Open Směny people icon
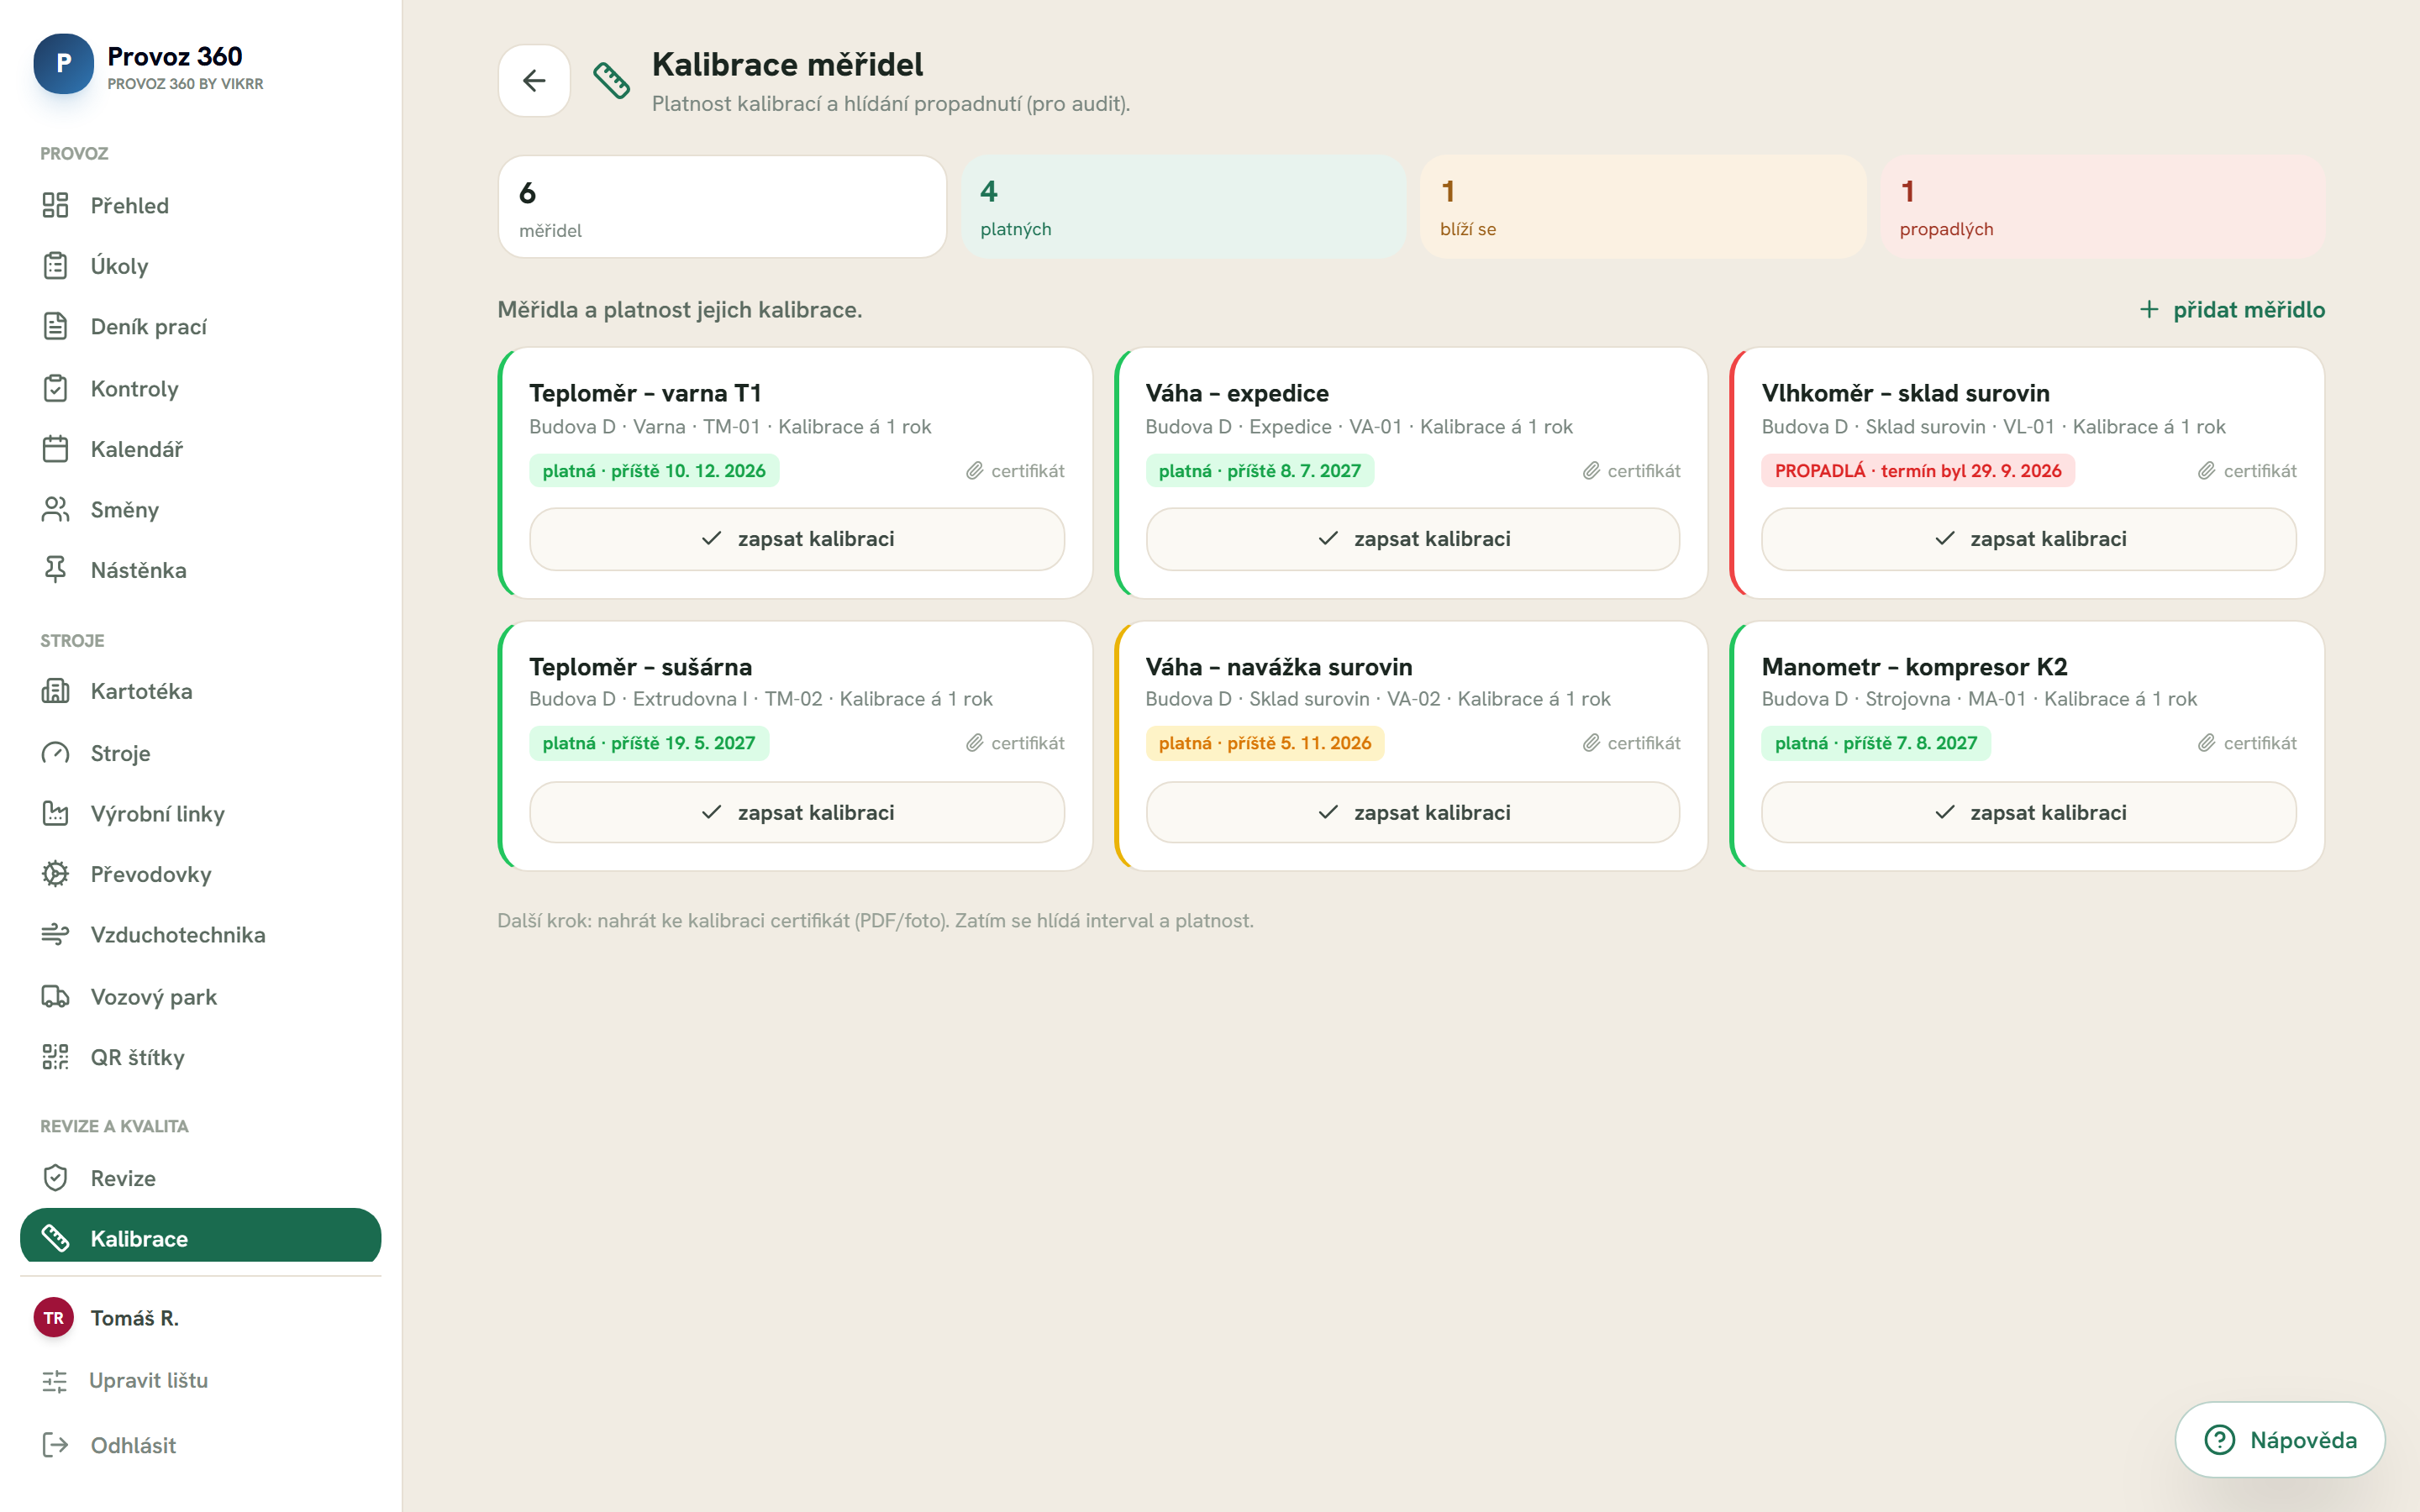The image size is (2420, 1512). pos(55,509)
